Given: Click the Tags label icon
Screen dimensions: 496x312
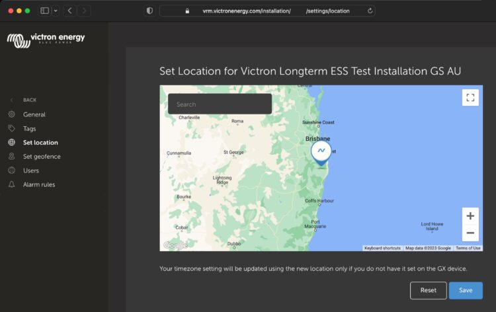Looking at the screenshot, I should 12,128.
